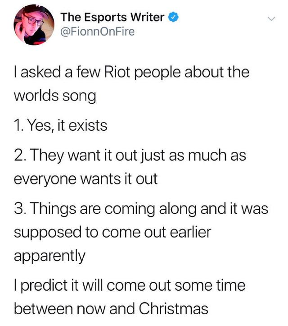The height and width of the screenshot is (326, 288).
Task: Click the blue verified badge icon
Action: click(x=173, y=17)
